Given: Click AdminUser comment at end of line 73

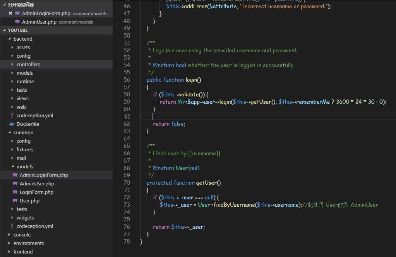Looking at the screenshot, I should point(364,205).
